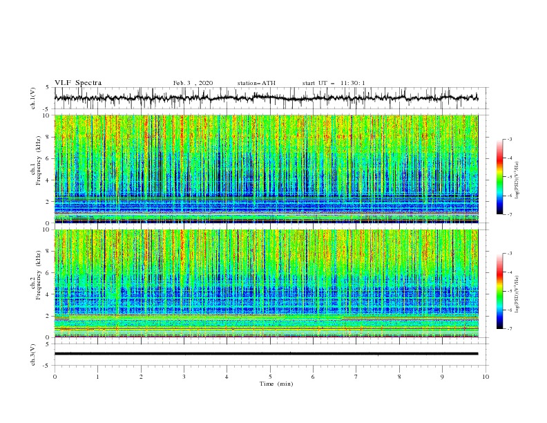Click time axis tick label "8"
Viewport: 547px width, 423px height.
click(399, 377)
